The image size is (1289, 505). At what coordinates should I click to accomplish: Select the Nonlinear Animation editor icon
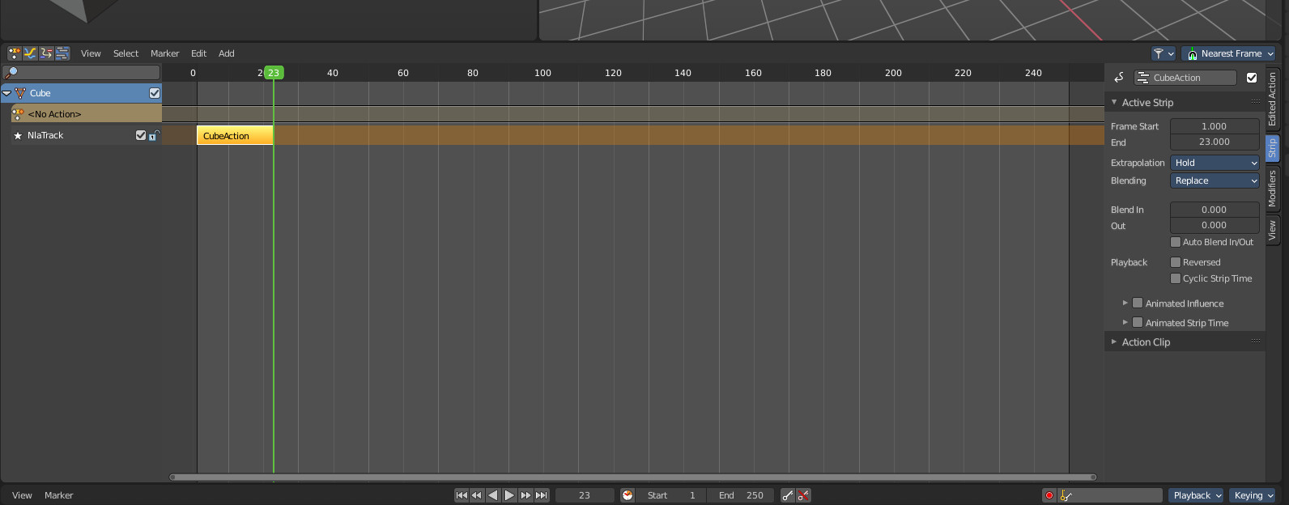[62, 53]
